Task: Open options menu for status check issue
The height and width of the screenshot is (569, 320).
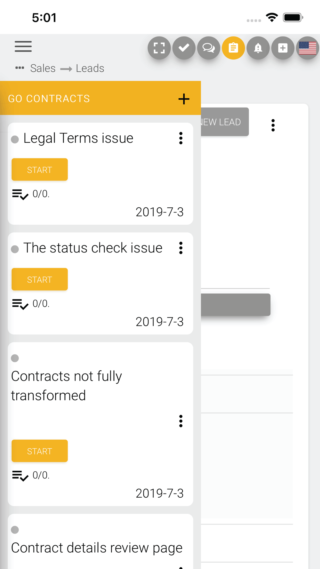Action: tap(181, 248)
